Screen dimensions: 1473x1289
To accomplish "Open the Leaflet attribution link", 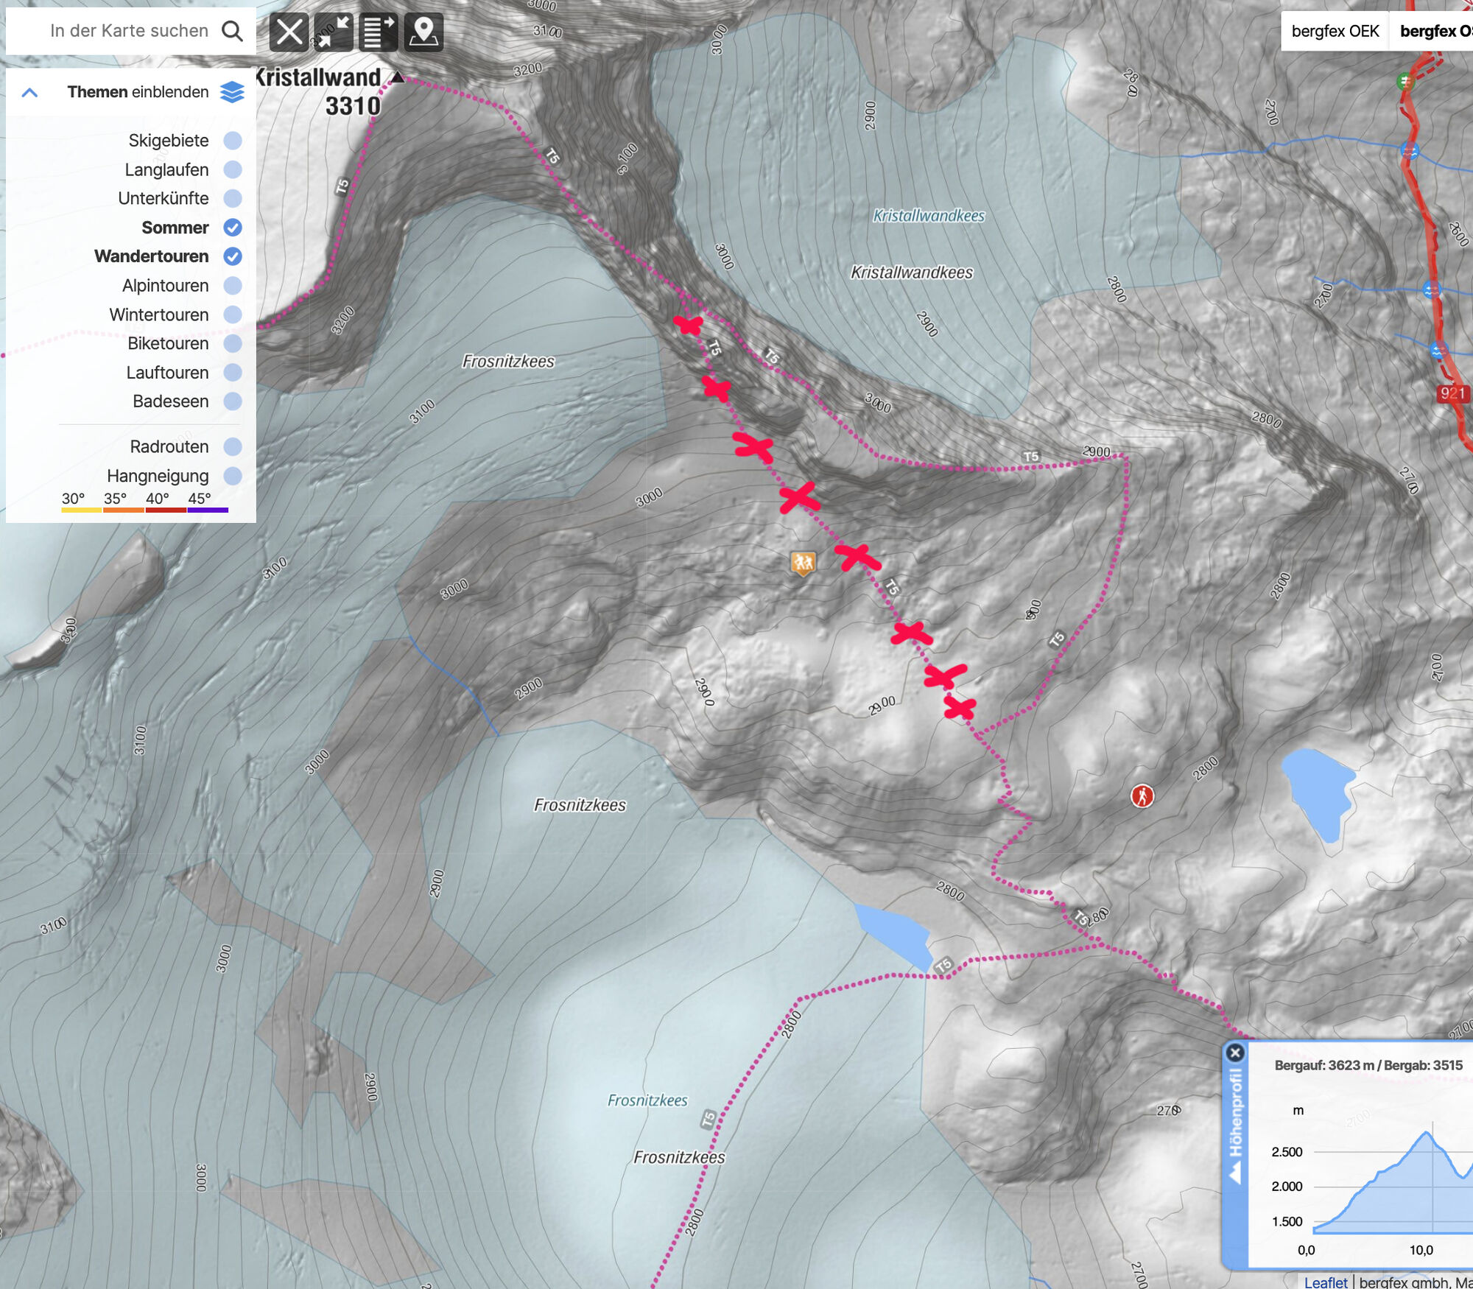I will pyautogui.click(x=1325, y=1282).
